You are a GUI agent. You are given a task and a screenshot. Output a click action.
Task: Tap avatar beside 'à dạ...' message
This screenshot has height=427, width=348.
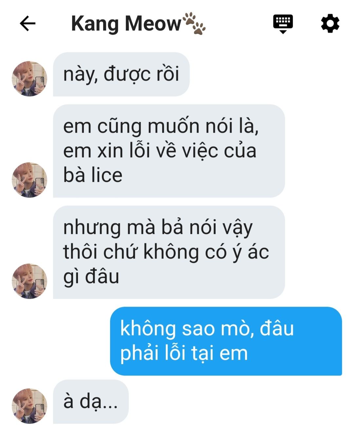pyautogui.click(x=29, y=406)
